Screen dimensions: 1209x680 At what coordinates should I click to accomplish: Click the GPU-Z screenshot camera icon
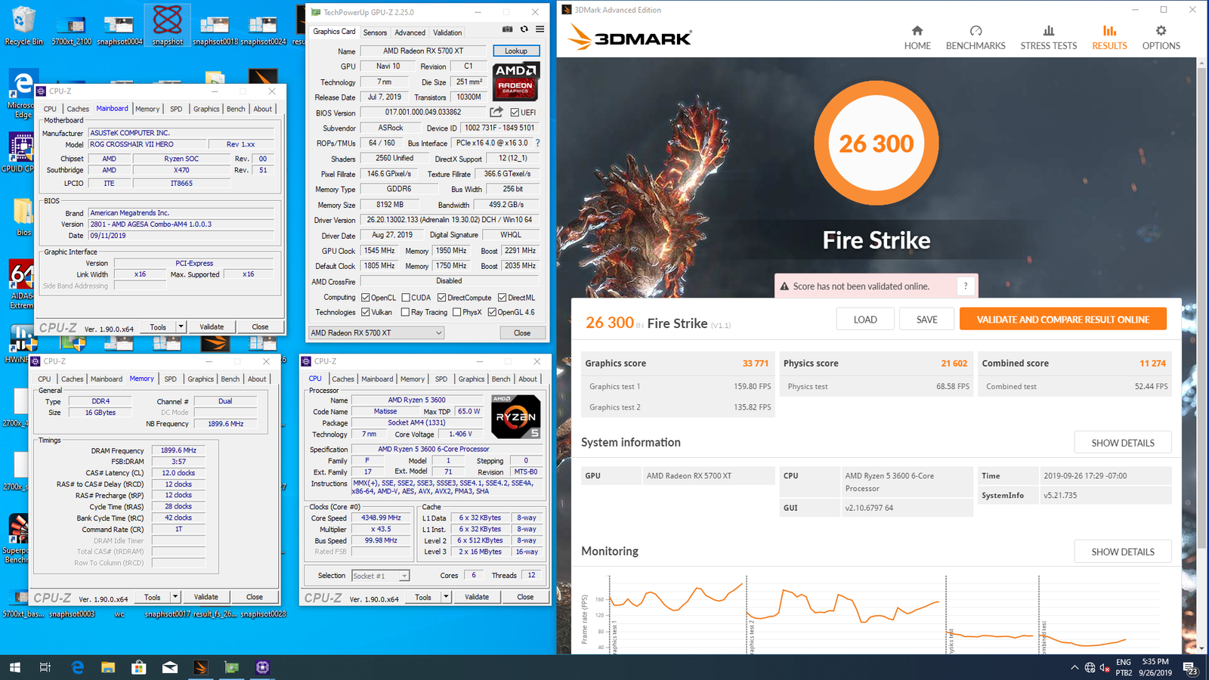pos(507,29)
